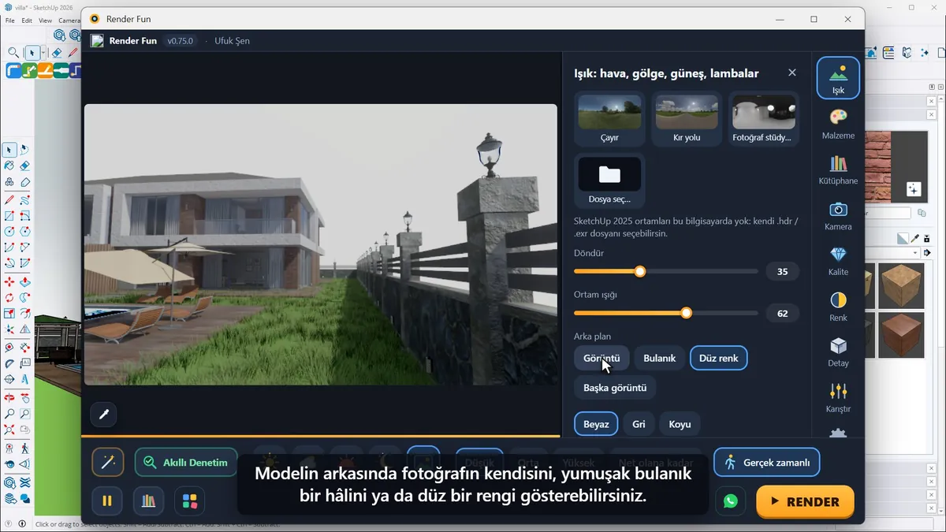The image size is (946, 532).
Task: Click the Ortam ışığı ambient light slider handle
Action: point(687,313)
